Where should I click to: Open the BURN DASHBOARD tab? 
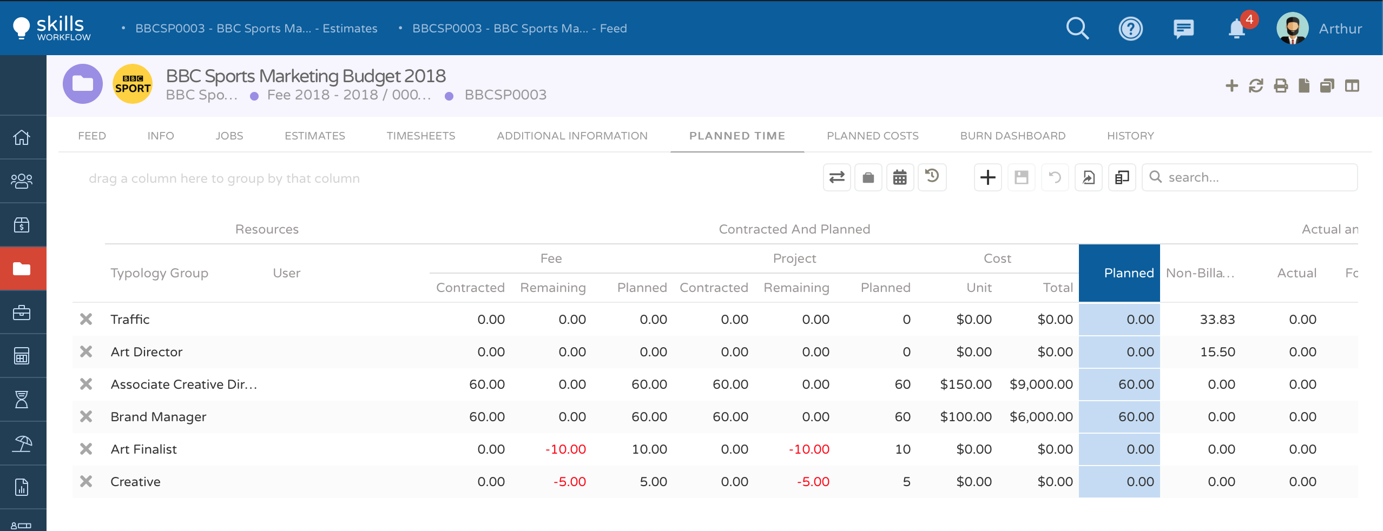[x=1013, y=136]
